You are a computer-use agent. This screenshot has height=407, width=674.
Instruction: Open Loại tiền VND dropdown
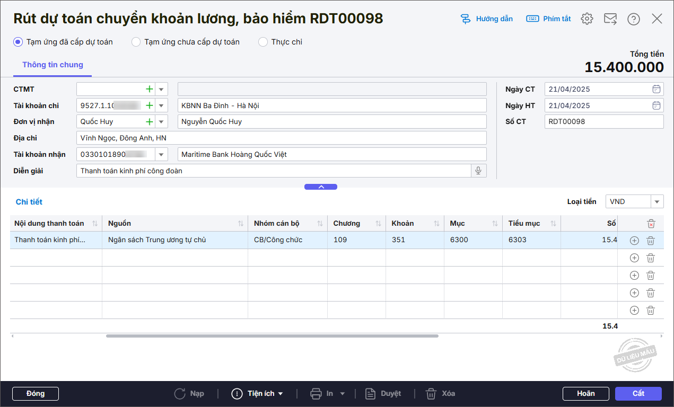point(658,202)
